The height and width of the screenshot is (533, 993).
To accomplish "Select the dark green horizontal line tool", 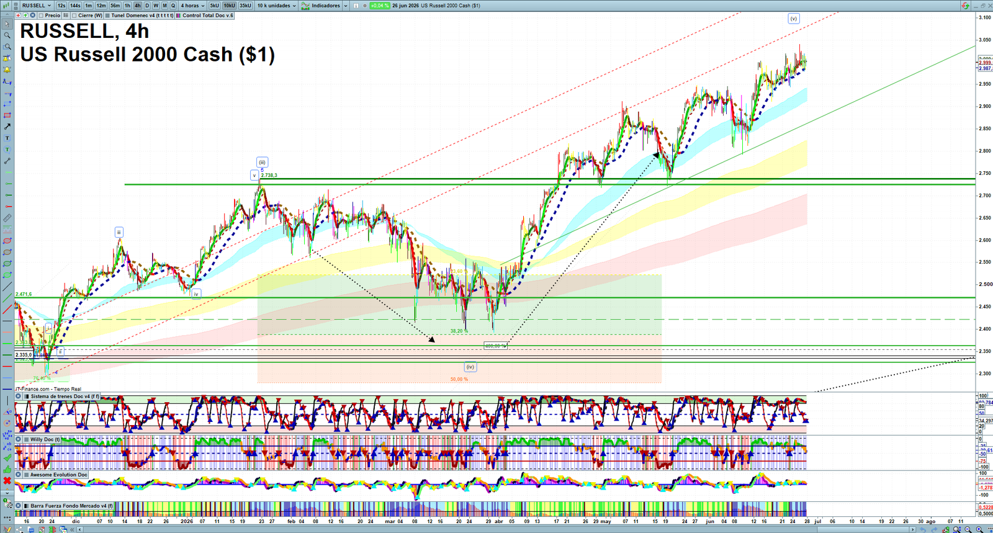I will (7, 355).
